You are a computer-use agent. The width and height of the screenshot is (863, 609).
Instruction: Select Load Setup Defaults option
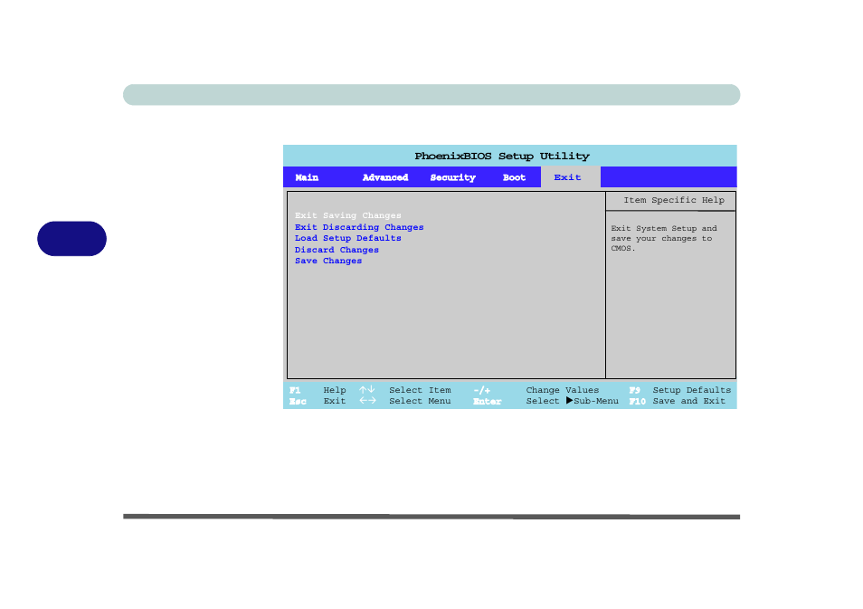click(x=348, y=238)
